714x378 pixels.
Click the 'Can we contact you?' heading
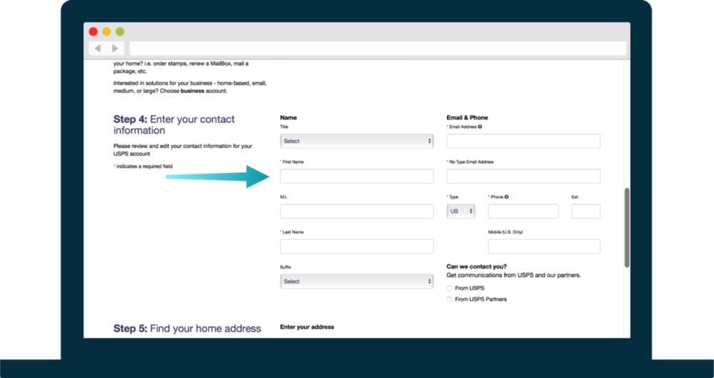477,267
